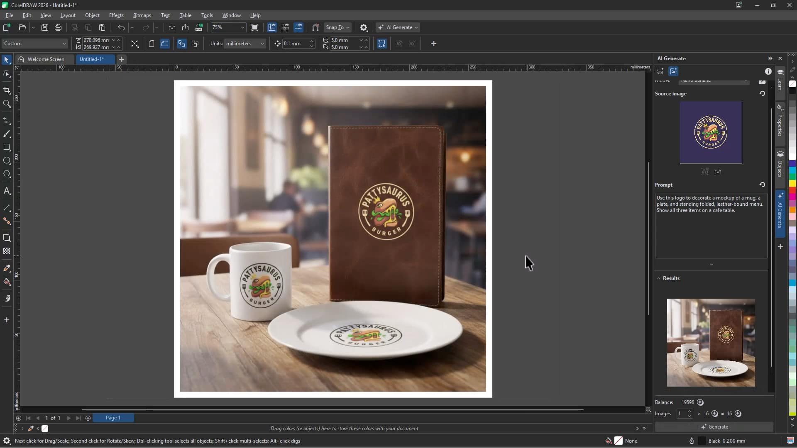Click the Print icon
Viewport: 797px width, 448px height.
[58, 27]
